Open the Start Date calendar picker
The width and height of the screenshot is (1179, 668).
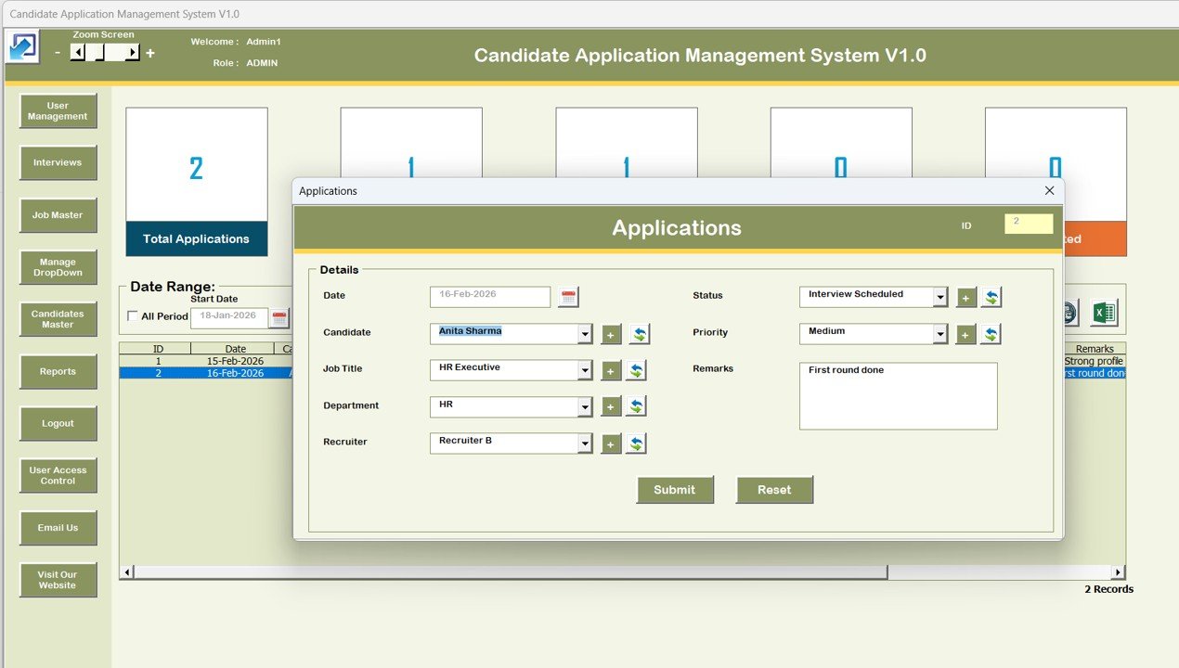[279, 318]
